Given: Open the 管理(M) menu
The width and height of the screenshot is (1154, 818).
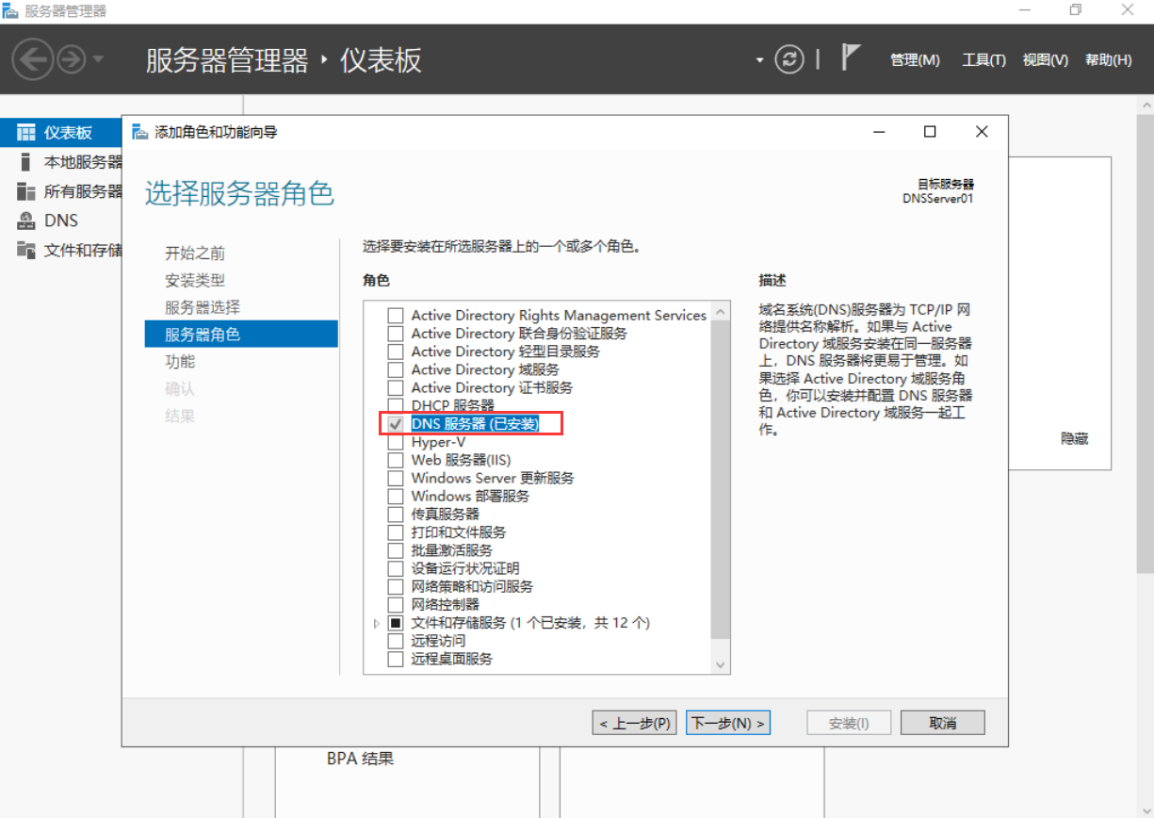Looking at the screenshot, I should pos(915,59).
